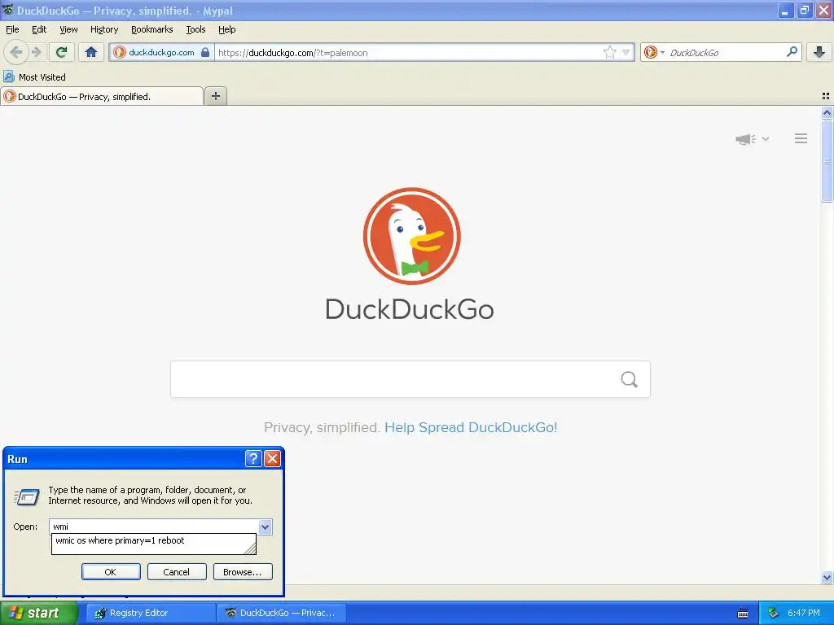Open the megaphone announcements dropdown
This screenshot has width=834, height=625.
[752, 138]
